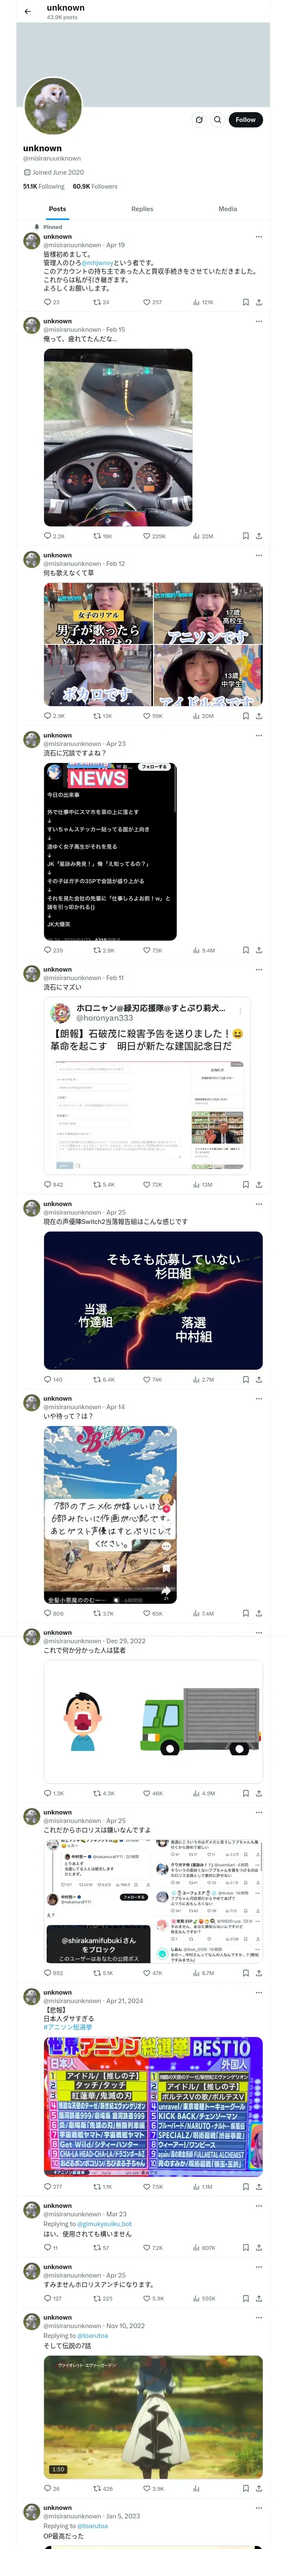Open the Media tab
Viewport: 286px width, 2549px height.
click(x=228, y=209)
